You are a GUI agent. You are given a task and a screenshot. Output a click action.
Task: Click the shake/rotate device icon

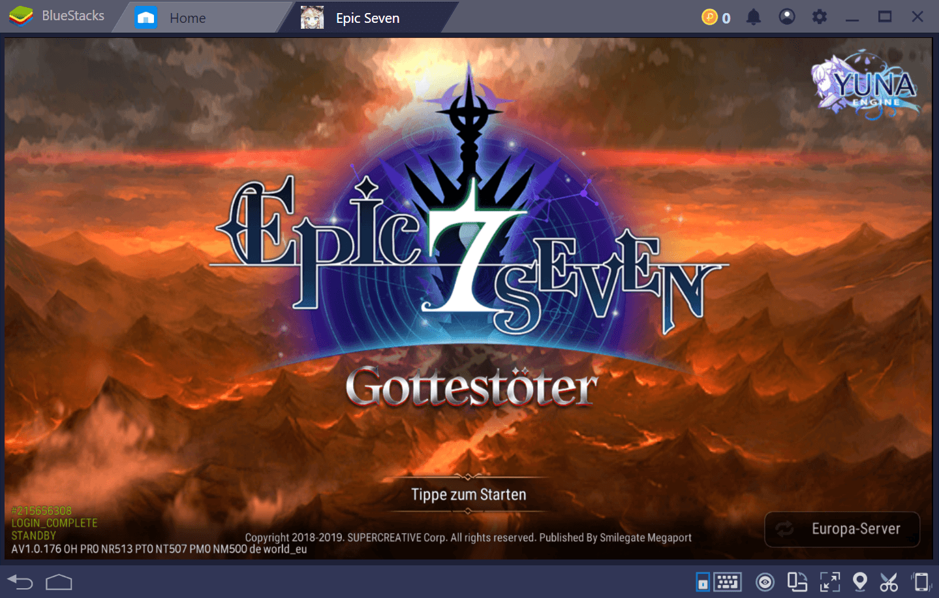(921, 582)
